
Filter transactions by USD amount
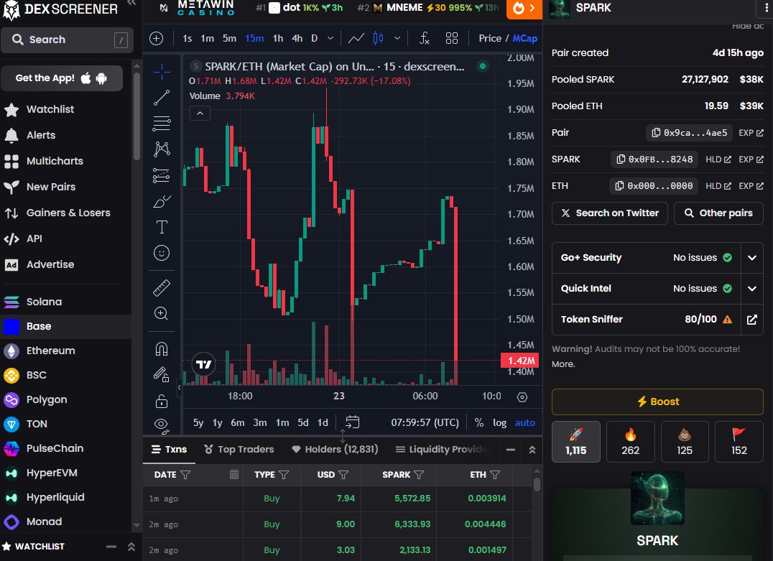(x=343, y=475)
